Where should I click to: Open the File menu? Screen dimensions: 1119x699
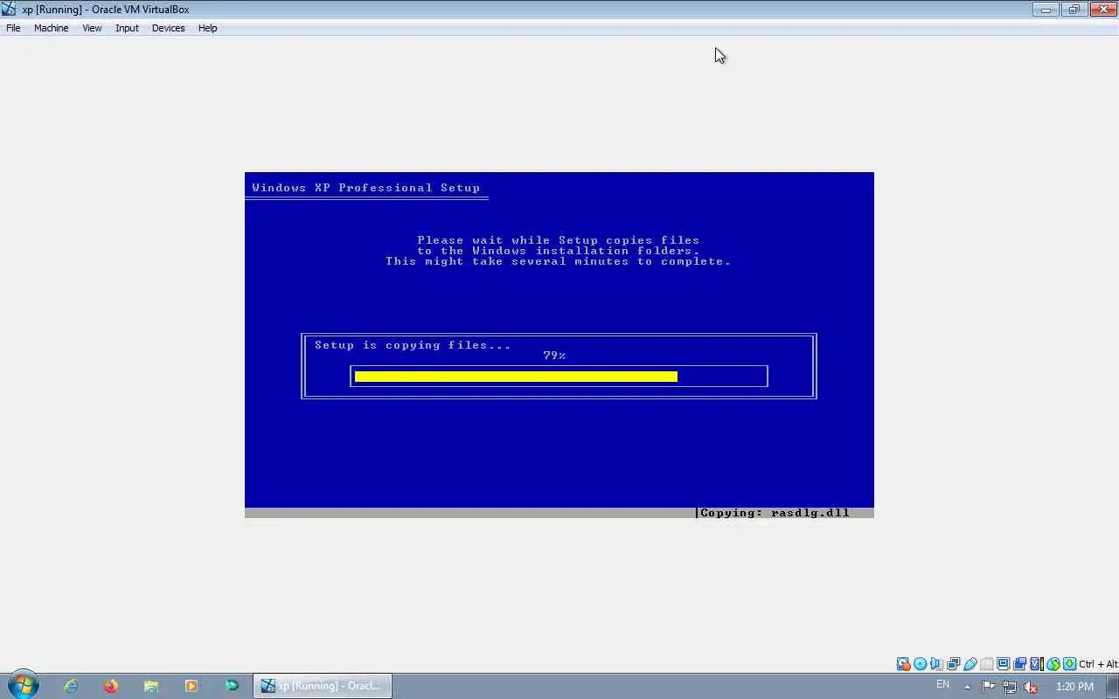pos(13,28)
